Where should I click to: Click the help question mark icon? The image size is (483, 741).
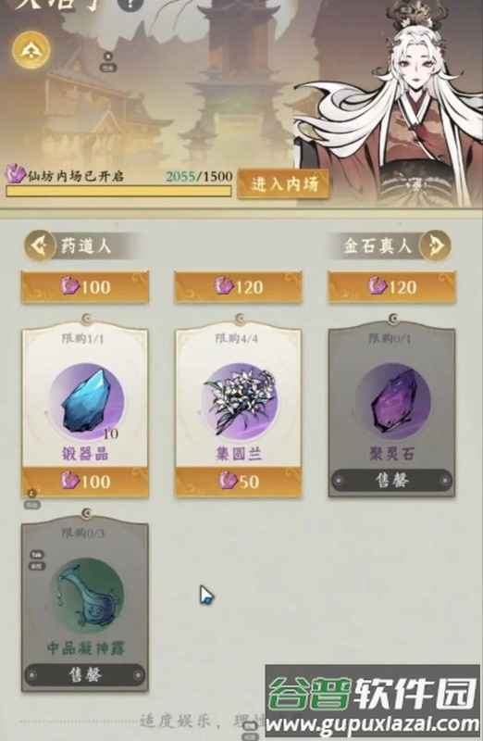click(130, 5)
